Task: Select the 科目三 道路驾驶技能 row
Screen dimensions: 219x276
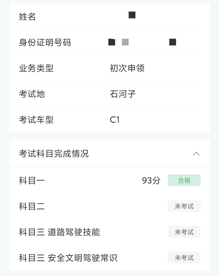Action: coord(59,232)
